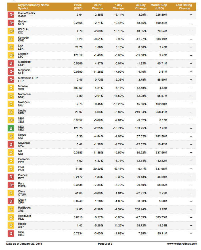This screenshot has height=250, width=201.
Task: Click the Last Rating Change column header
Action: [x=184, y=7]
